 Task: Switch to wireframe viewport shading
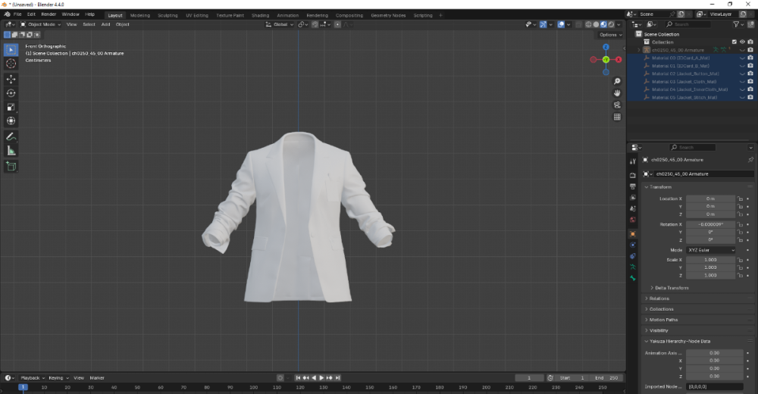tap(588, 24)
